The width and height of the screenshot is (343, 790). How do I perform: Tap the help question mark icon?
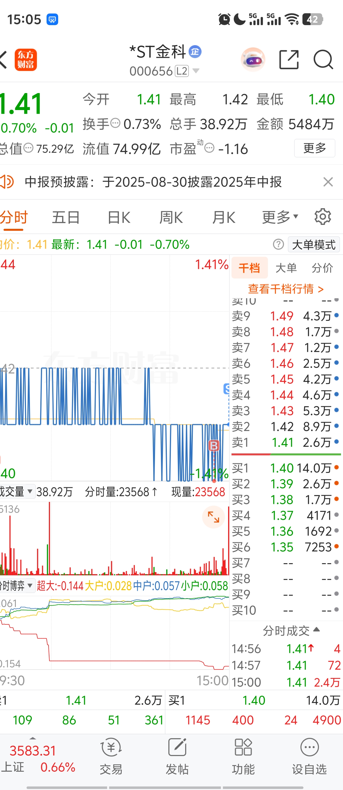(x=278, y=244)
